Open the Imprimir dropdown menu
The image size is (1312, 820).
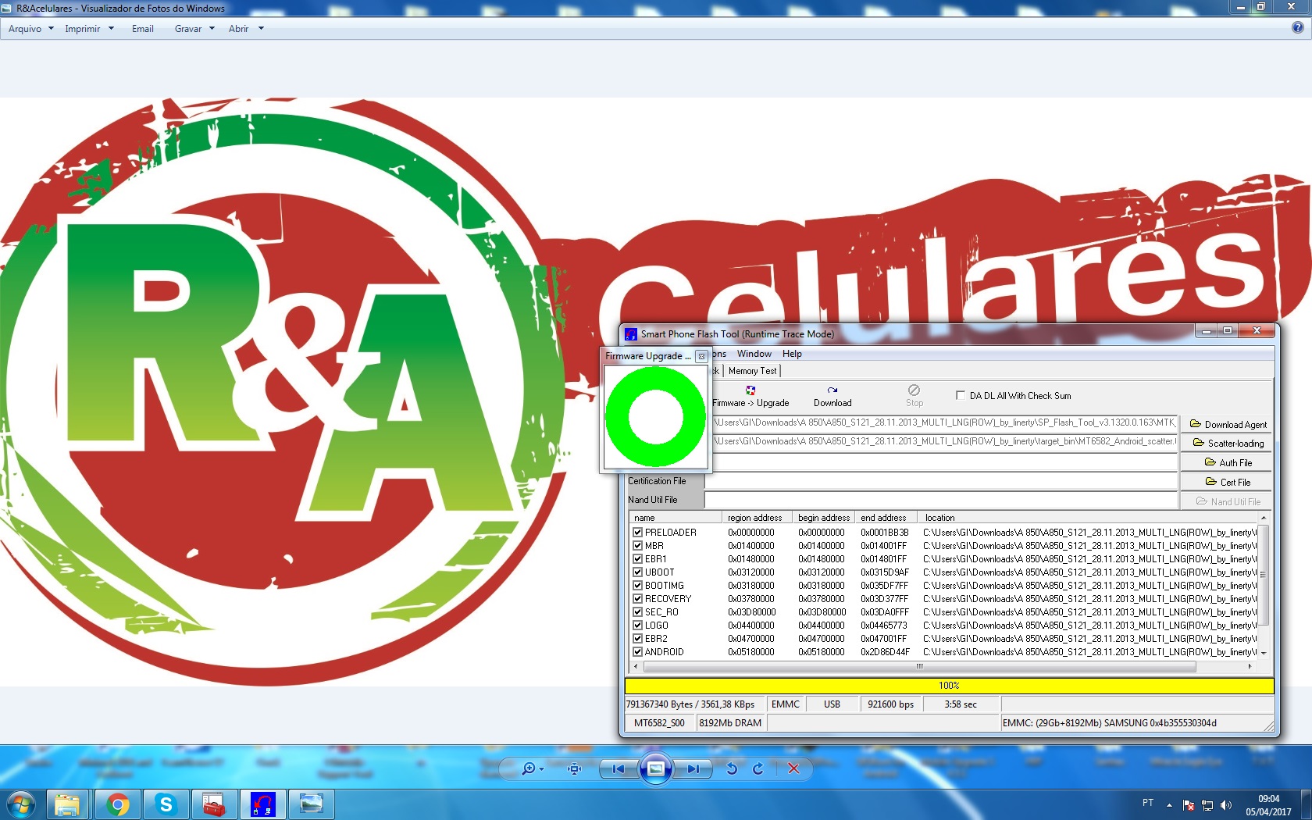pos(89,29)
